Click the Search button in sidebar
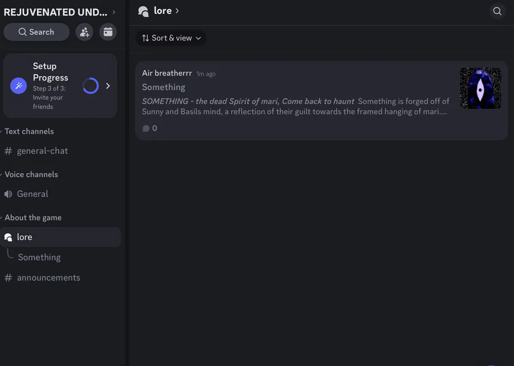Screen dimensions: 514x366 point(37,32)
